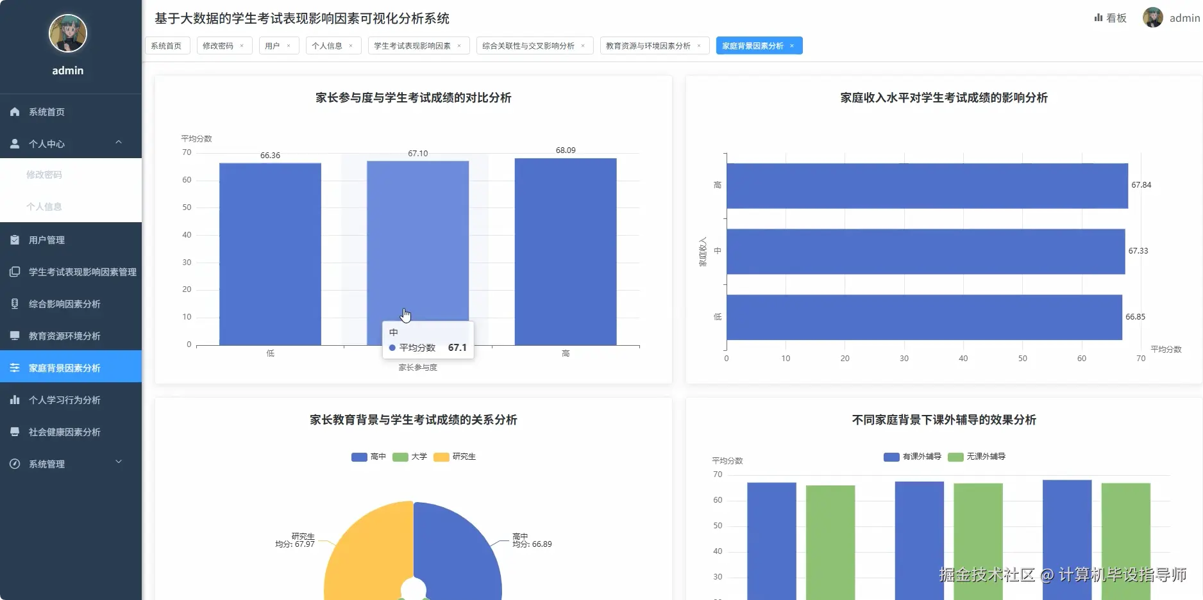Click the admin username in the header
The image size is (1203, 600).
coord(1184,18)
